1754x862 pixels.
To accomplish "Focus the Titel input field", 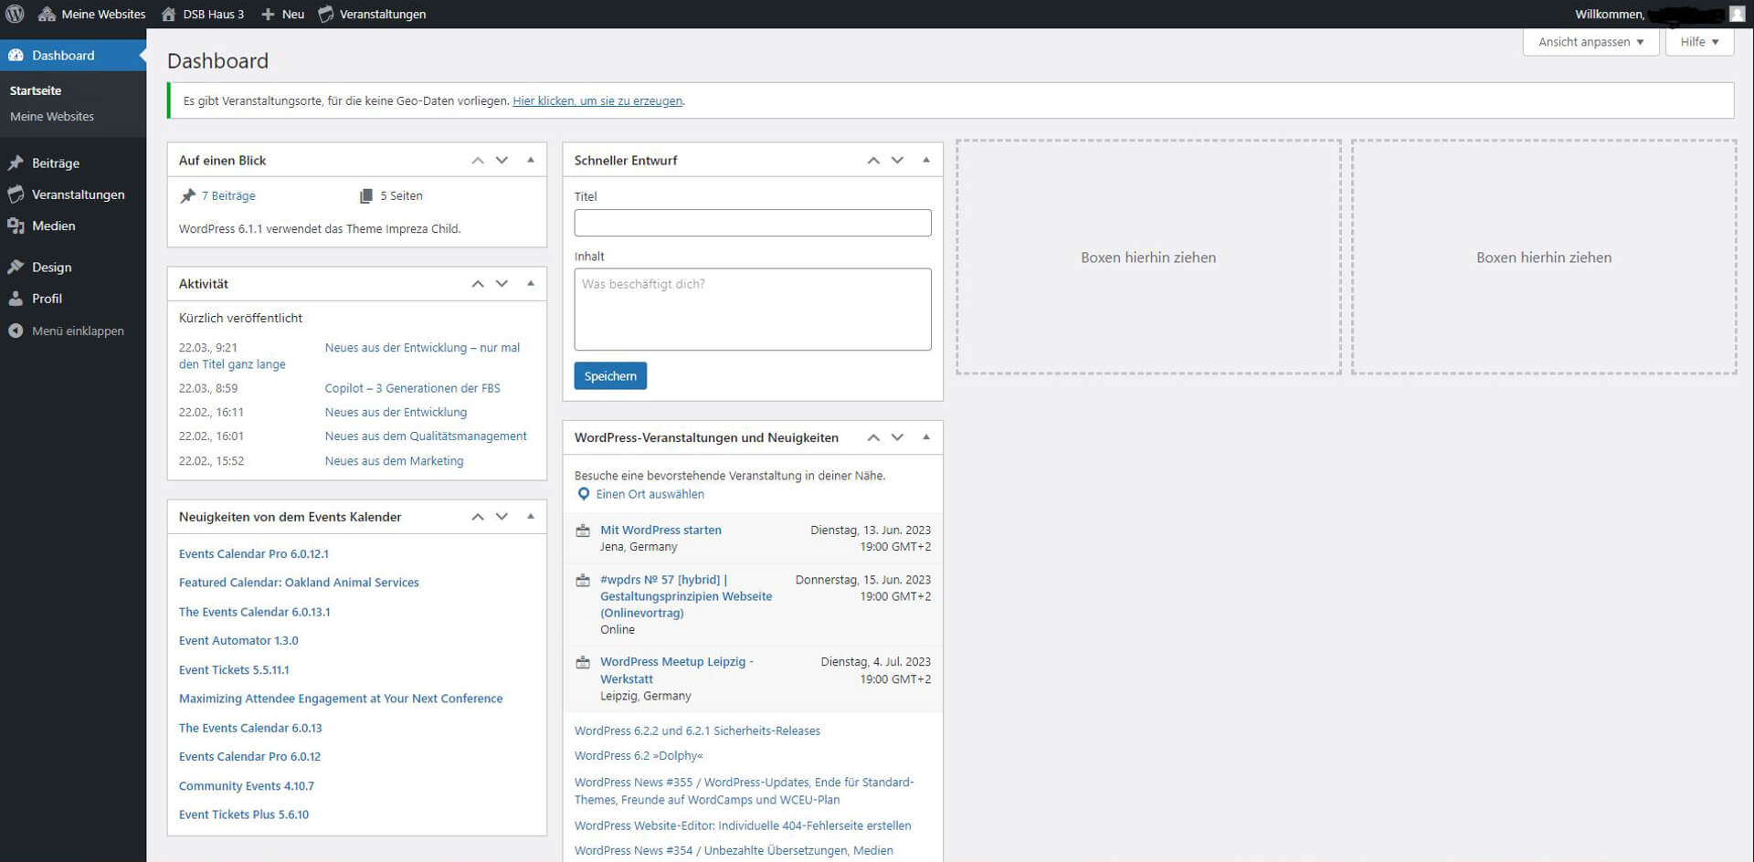I will pyautogui.click(x=753, y=223).
